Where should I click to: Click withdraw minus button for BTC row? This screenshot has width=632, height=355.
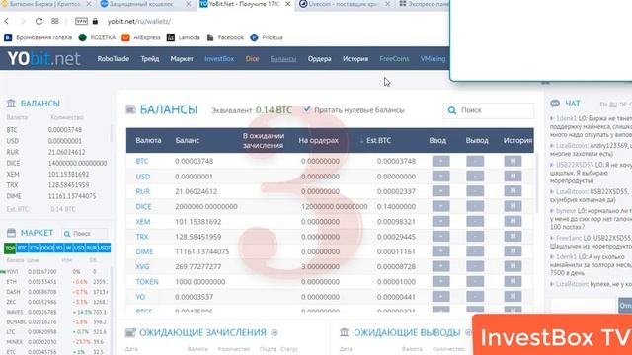click(x=475, y=161)
